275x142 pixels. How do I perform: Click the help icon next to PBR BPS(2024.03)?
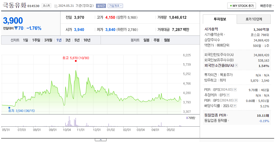pyautogui.click(x=236, y=101)
